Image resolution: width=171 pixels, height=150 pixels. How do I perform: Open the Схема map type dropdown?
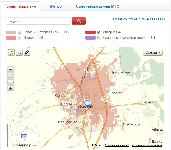(x=153, y=52)
